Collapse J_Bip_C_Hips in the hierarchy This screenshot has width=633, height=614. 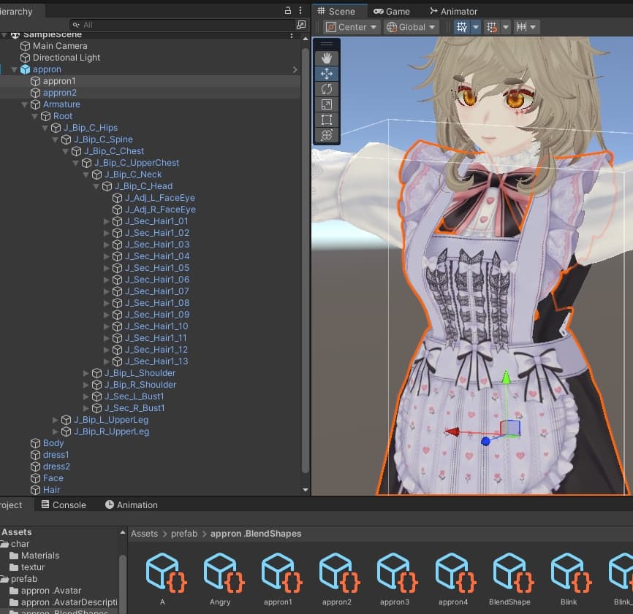(45, 128)
